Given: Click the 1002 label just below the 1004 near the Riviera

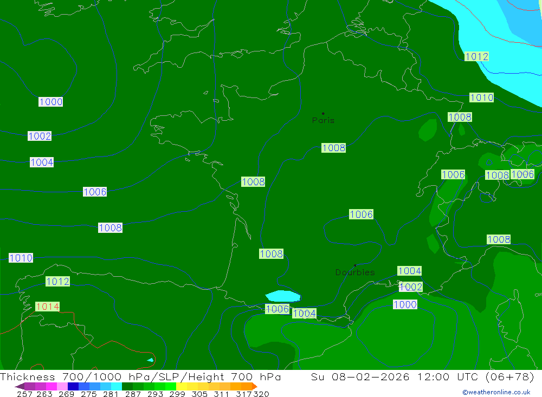Looking at the screenshot, I should click(411, 287).
